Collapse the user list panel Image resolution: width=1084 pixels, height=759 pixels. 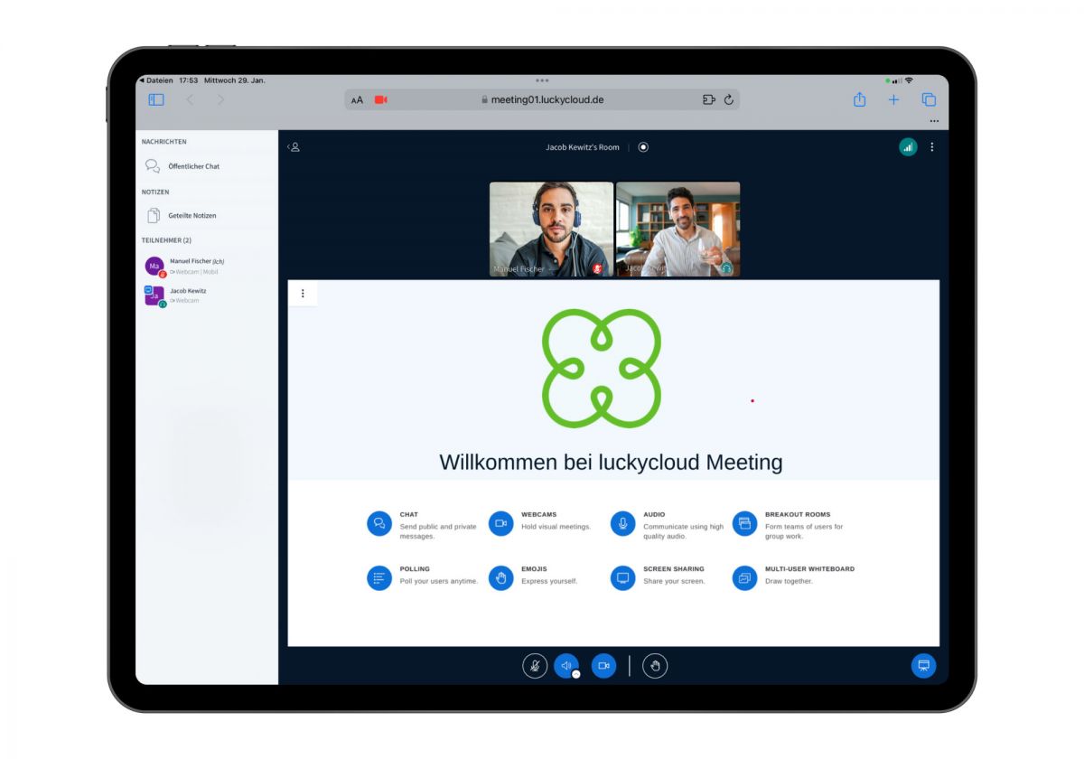[293, 146]
